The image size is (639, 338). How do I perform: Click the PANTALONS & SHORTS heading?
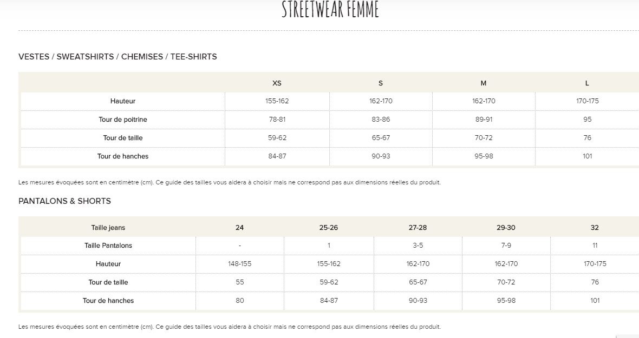64,201
